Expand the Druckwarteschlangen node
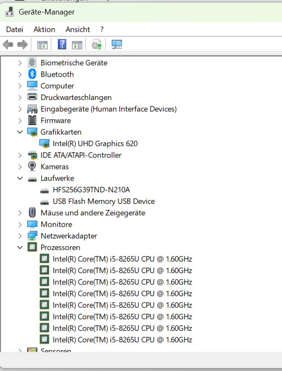This screenshot has height=371, width=282. (20, 97)
